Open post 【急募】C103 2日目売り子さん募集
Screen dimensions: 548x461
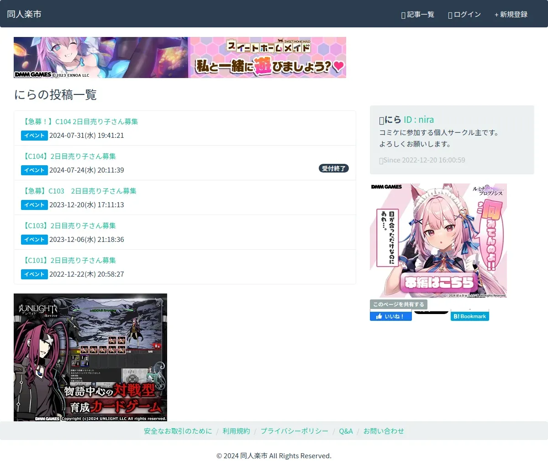point(79,191)
